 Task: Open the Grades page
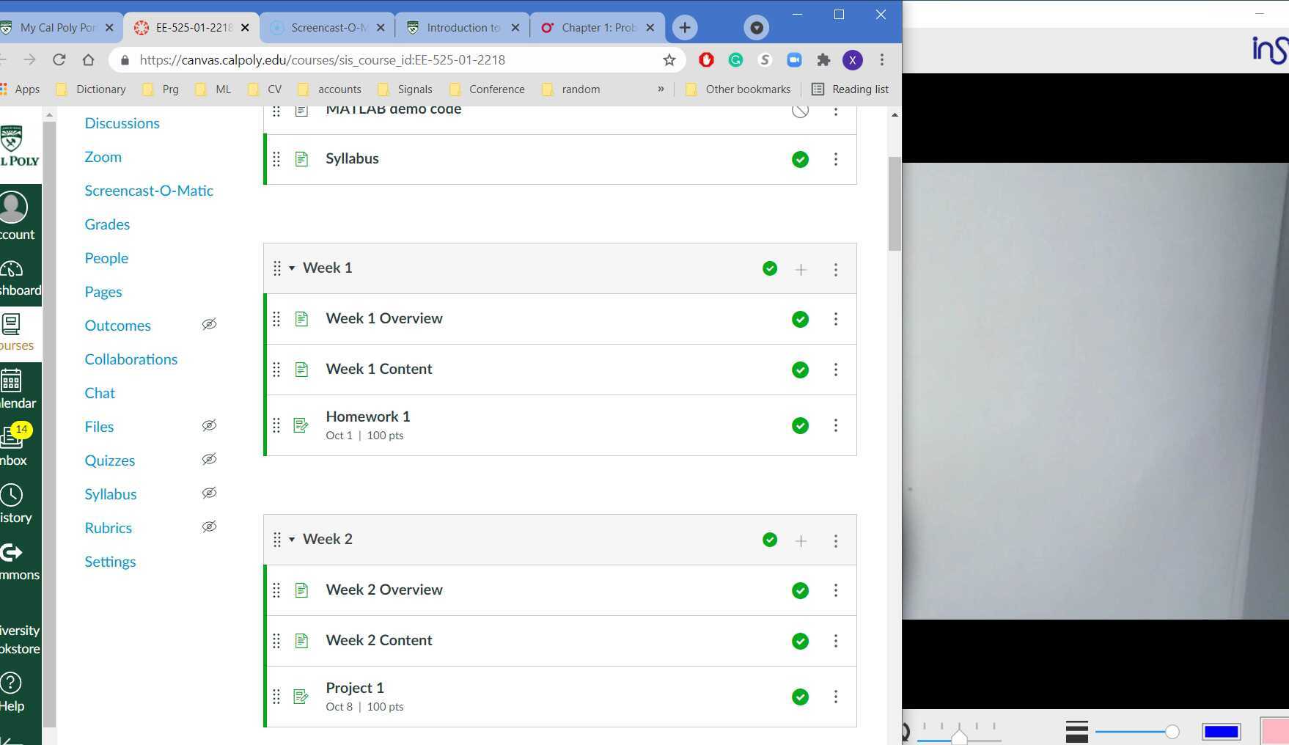pos(107,224)
